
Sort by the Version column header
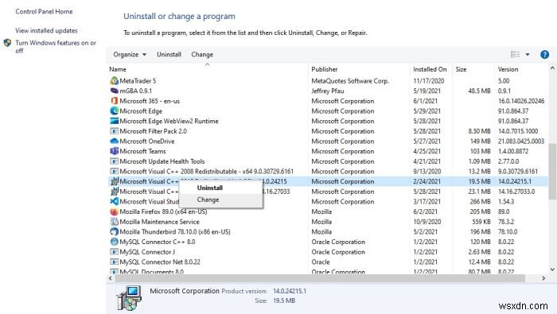pyautogui.click(x=508, y=69)
